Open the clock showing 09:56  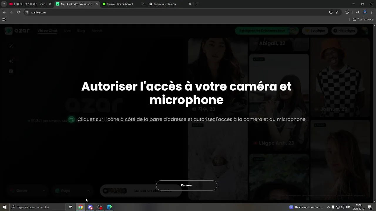[359, 207]
